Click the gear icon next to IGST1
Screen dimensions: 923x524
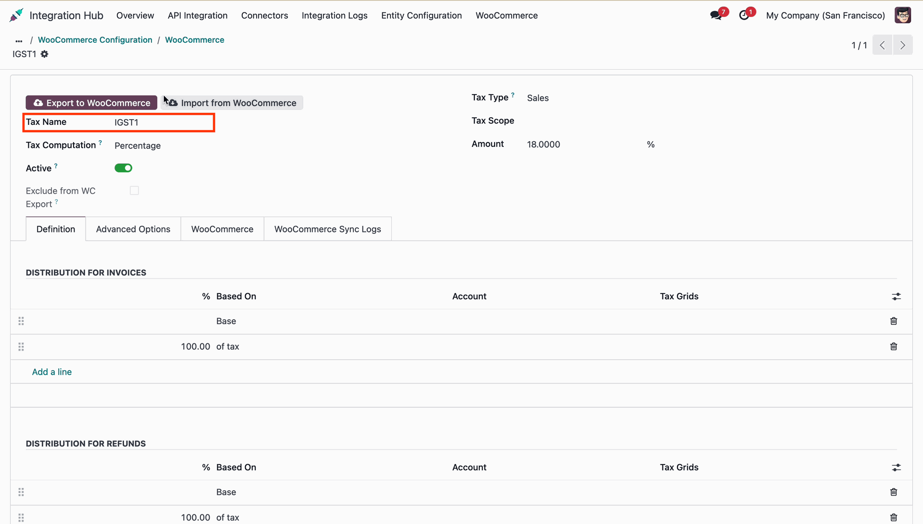(x=44, y=54)
